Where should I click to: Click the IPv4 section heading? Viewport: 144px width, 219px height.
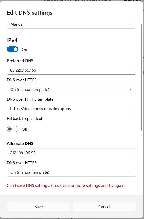pyautogui.click(x=12, y=40)
